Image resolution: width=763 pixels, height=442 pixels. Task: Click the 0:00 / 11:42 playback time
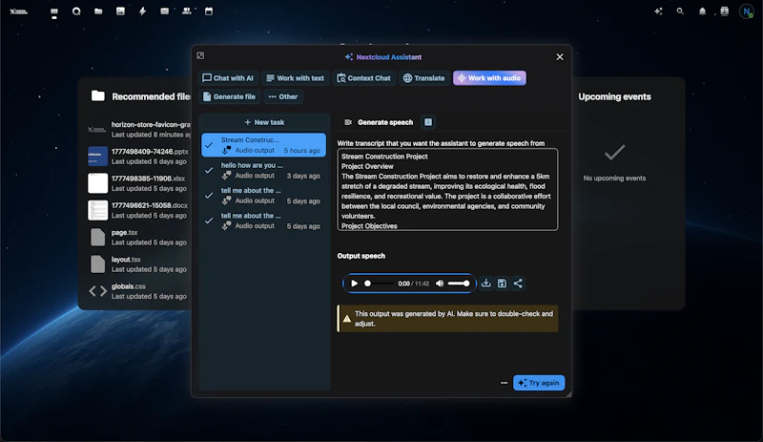coord(413,284)
